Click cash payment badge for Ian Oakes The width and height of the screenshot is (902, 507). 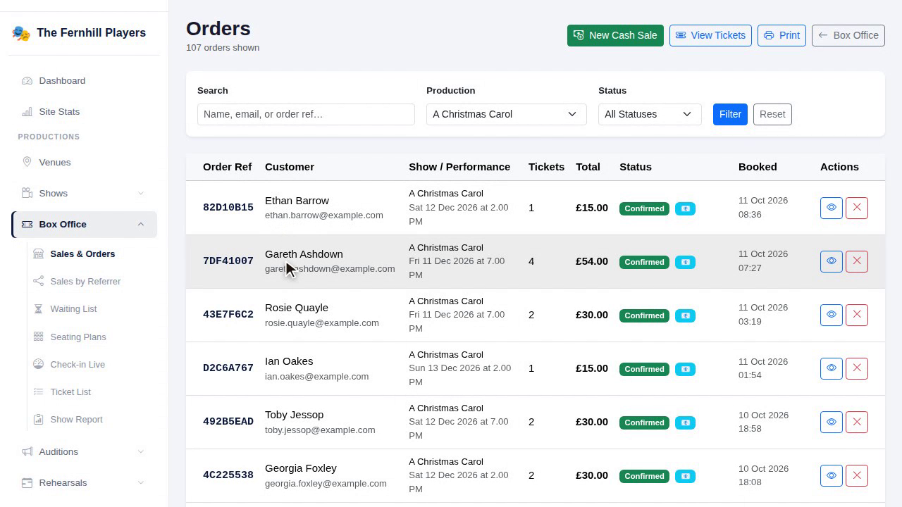point(685,369)
